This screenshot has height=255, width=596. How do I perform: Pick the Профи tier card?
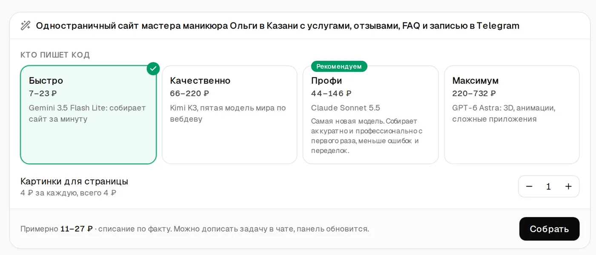[x=371, y=115]
